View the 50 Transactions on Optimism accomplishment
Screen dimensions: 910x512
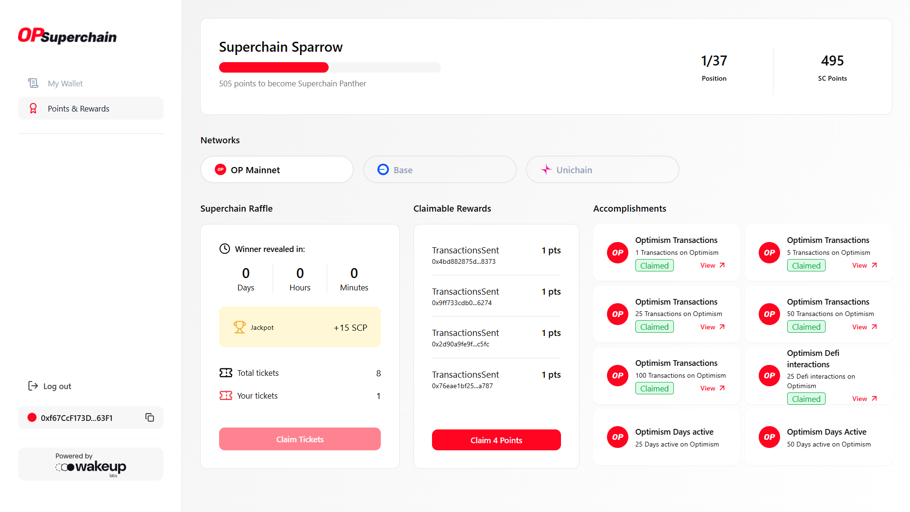click(x=864, y=327)
